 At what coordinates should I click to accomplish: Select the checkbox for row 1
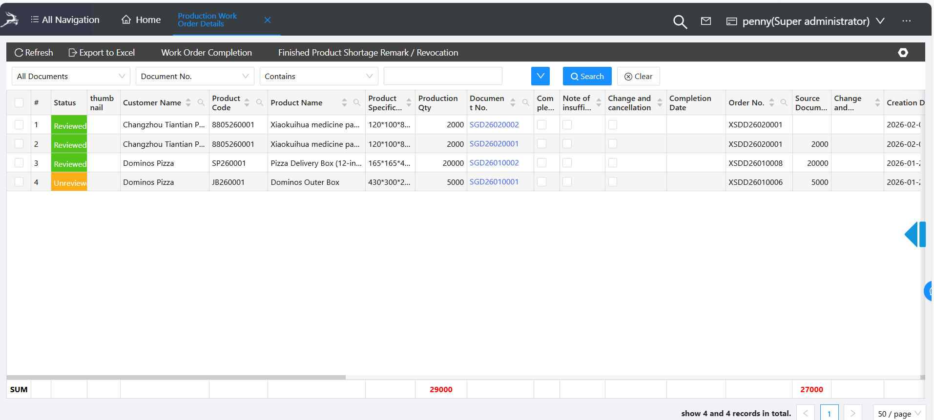pyautogui.click(x=19, y=125)
